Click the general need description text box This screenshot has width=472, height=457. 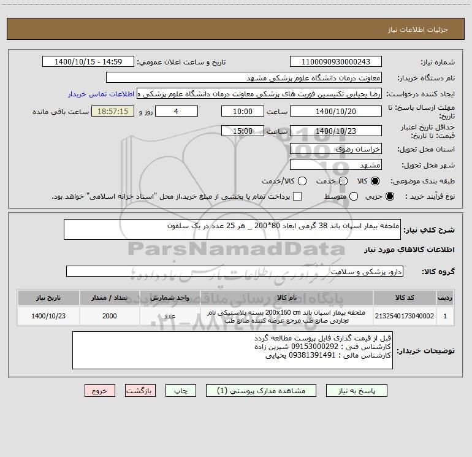tap(232, 229)
